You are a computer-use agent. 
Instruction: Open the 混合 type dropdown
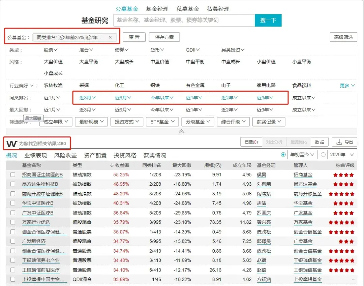pyautogui.click(x=86, y=50)
